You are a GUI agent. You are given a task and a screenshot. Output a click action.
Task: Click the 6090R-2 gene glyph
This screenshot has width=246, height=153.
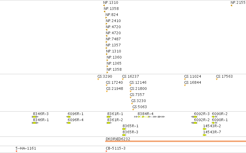[214, 117]
